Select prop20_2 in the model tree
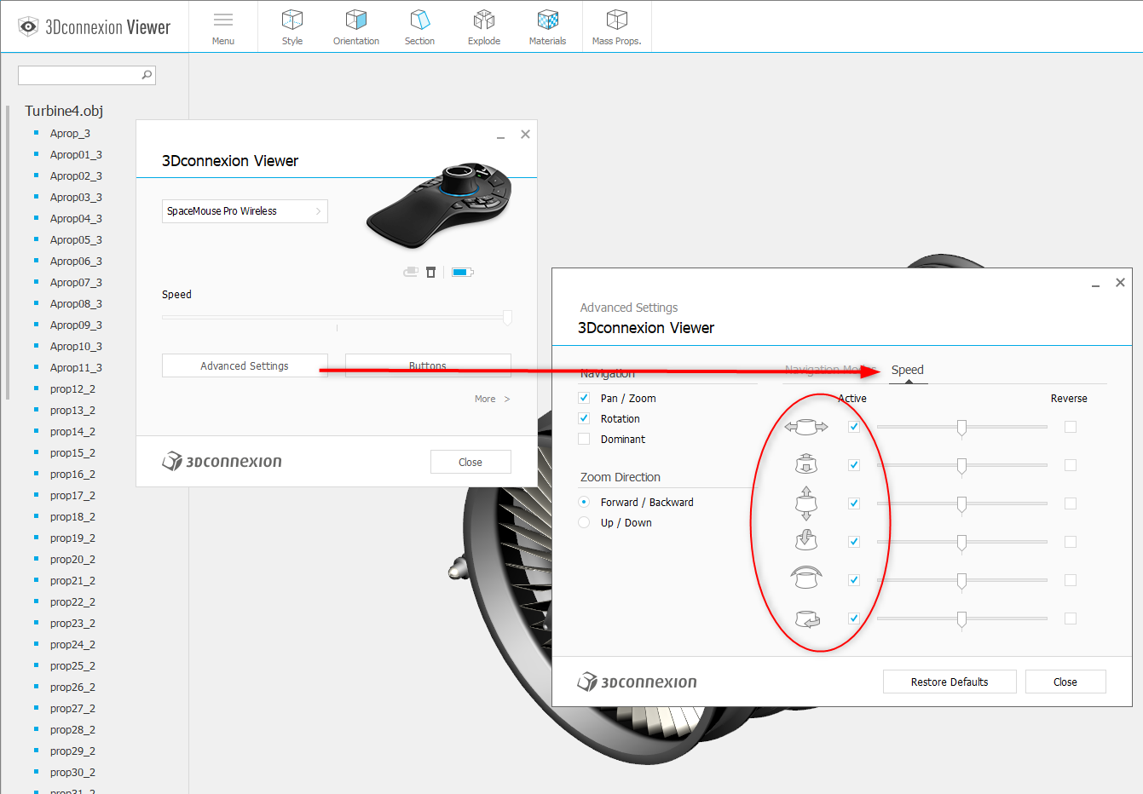 72,559
